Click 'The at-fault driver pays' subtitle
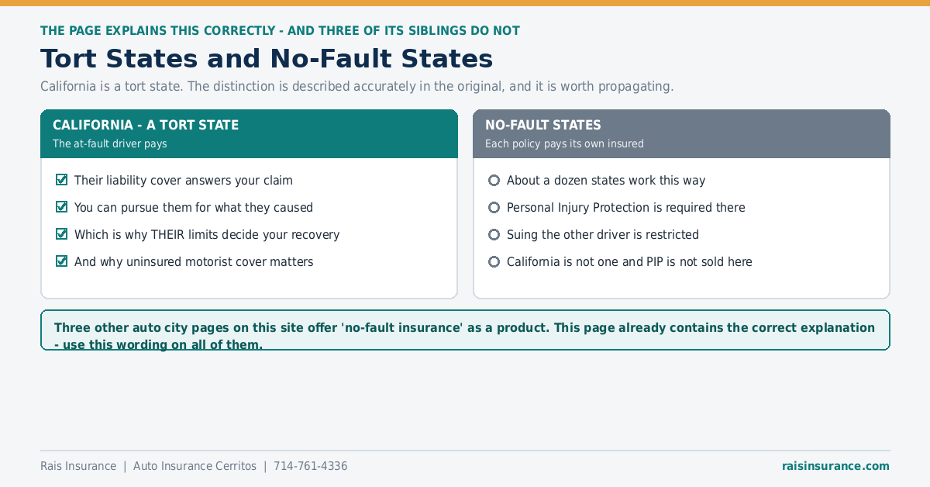Image resolution: width=930 pixels, height=487 pixels. (109, 143)
